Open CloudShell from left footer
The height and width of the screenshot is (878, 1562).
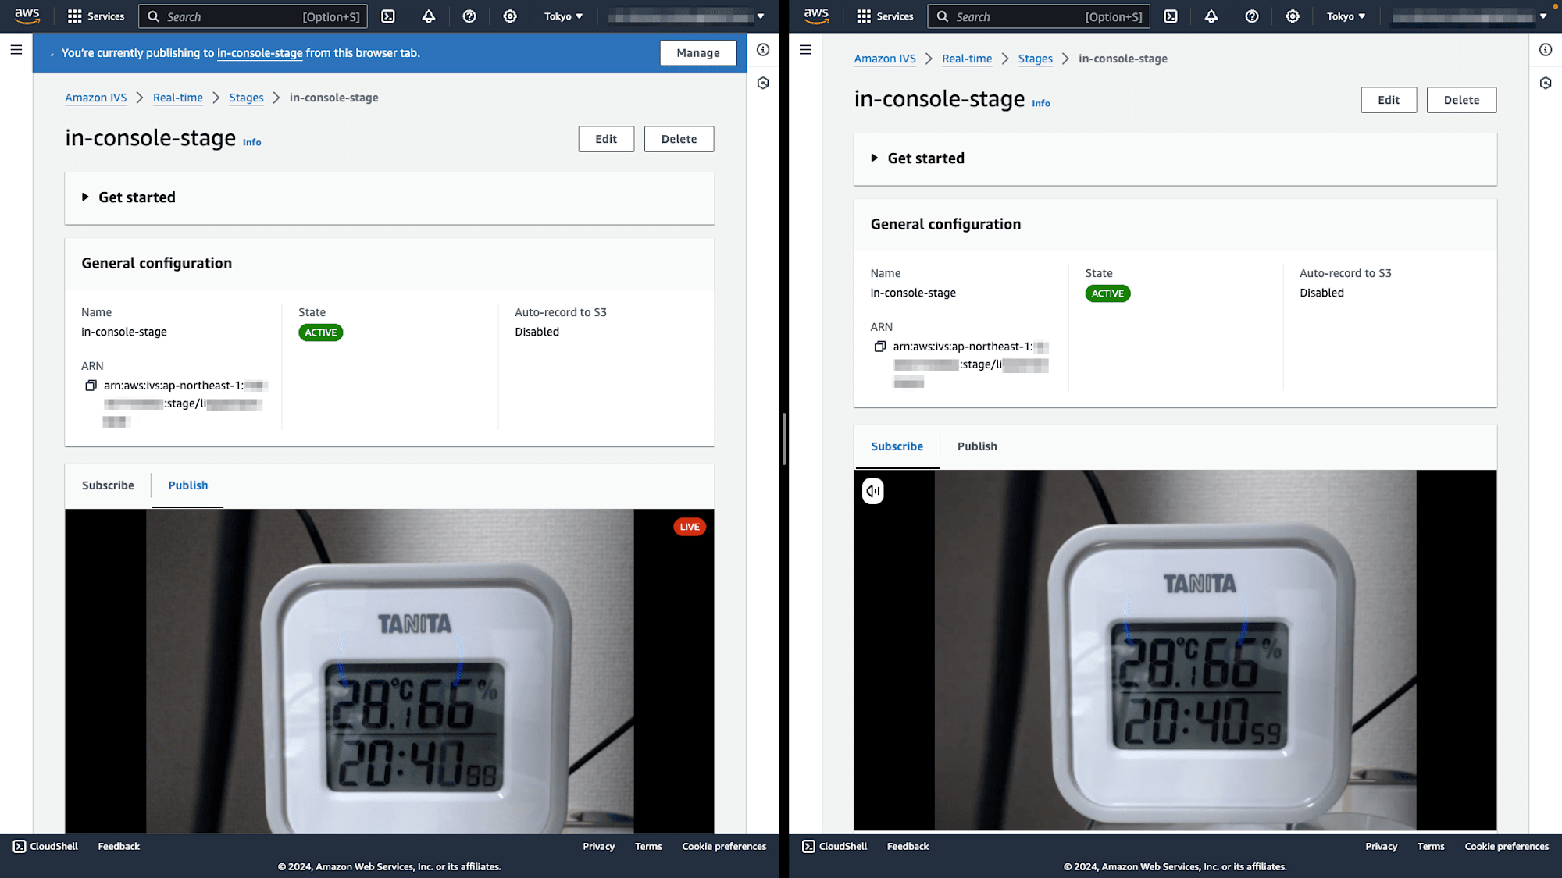pyautogui.click(x=45, y=846)
